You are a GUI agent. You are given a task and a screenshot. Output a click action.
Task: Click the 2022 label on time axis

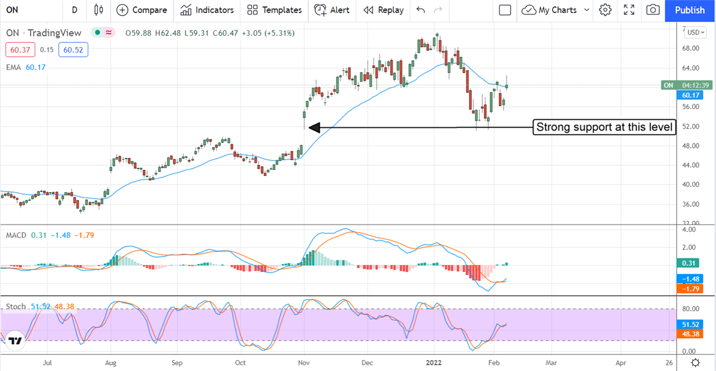(x=434, y=362)
